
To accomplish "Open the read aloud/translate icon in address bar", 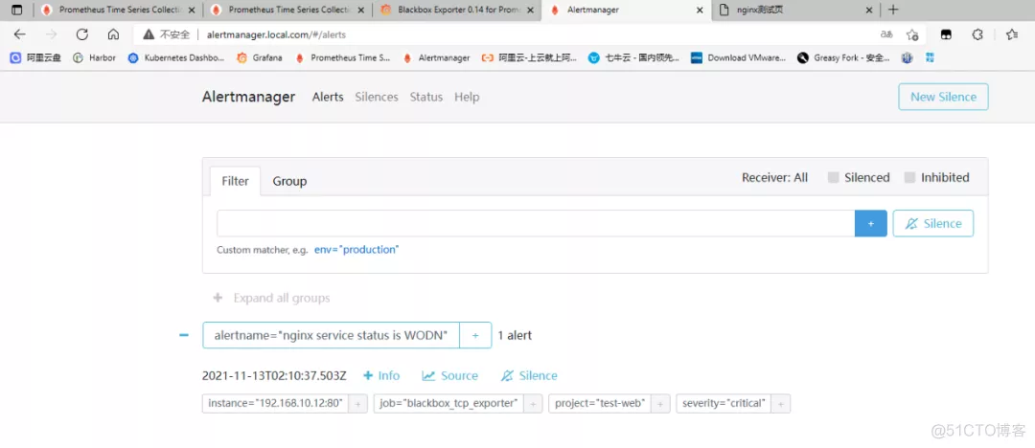I will pyautogui.click(x=886, y=34).
